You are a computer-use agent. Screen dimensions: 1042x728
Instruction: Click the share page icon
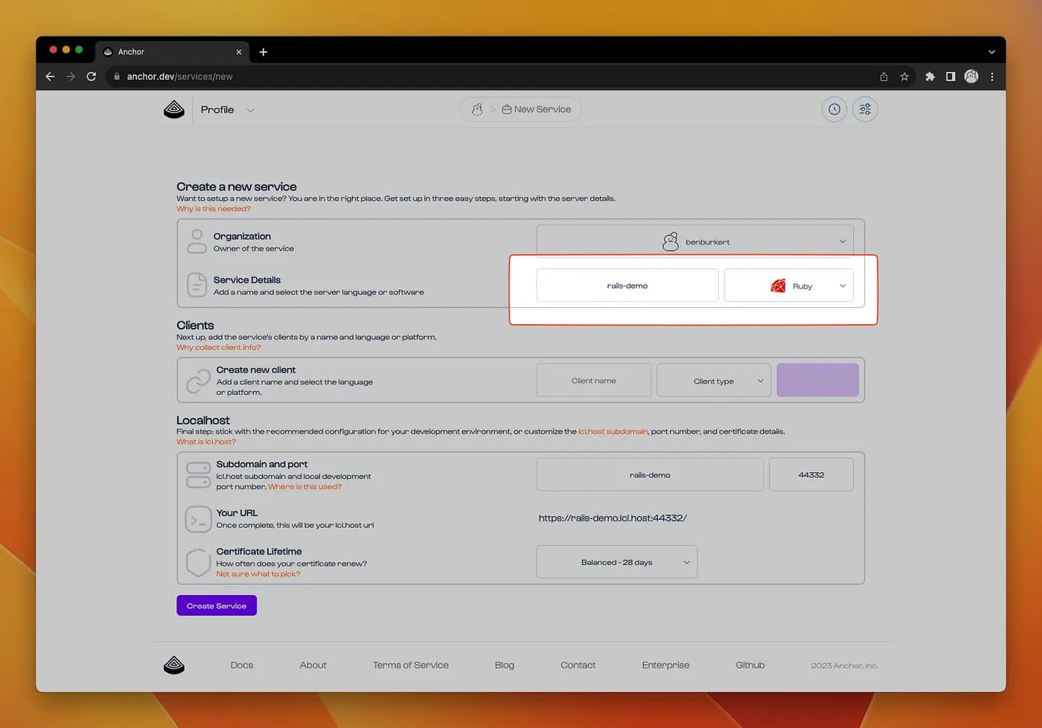(x=883, y=77)
